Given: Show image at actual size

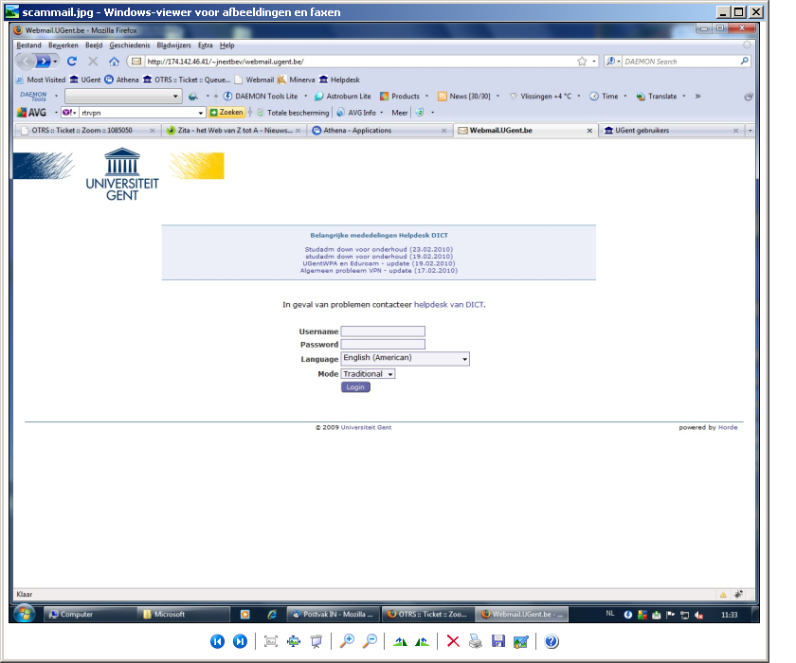Looking at the screenshot, I should click(294, 641).
